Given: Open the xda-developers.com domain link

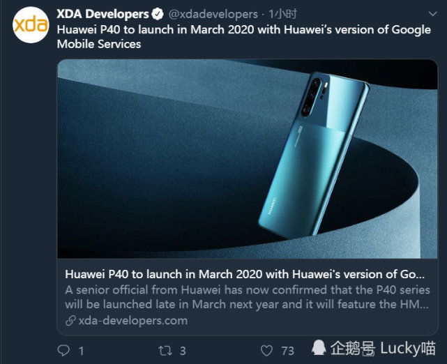Looking at the screenshot, I should (x=133, y=321).
